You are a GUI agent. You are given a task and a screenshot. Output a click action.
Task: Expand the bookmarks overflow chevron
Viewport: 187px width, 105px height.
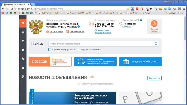pos(166,13)
